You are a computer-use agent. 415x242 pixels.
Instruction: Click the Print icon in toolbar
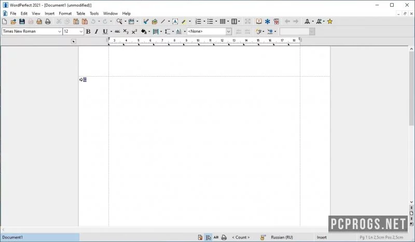(x=48, y=22)
